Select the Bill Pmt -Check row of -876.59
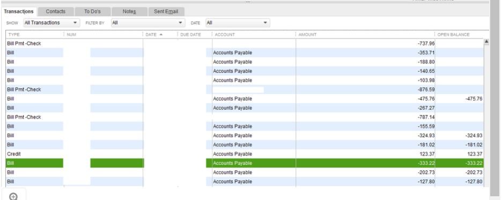 pos(245,90)
